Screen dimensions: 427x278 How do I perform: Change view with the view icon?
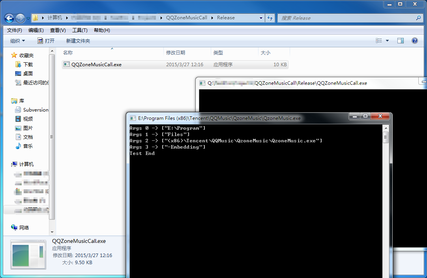click(x=378, y=41)
